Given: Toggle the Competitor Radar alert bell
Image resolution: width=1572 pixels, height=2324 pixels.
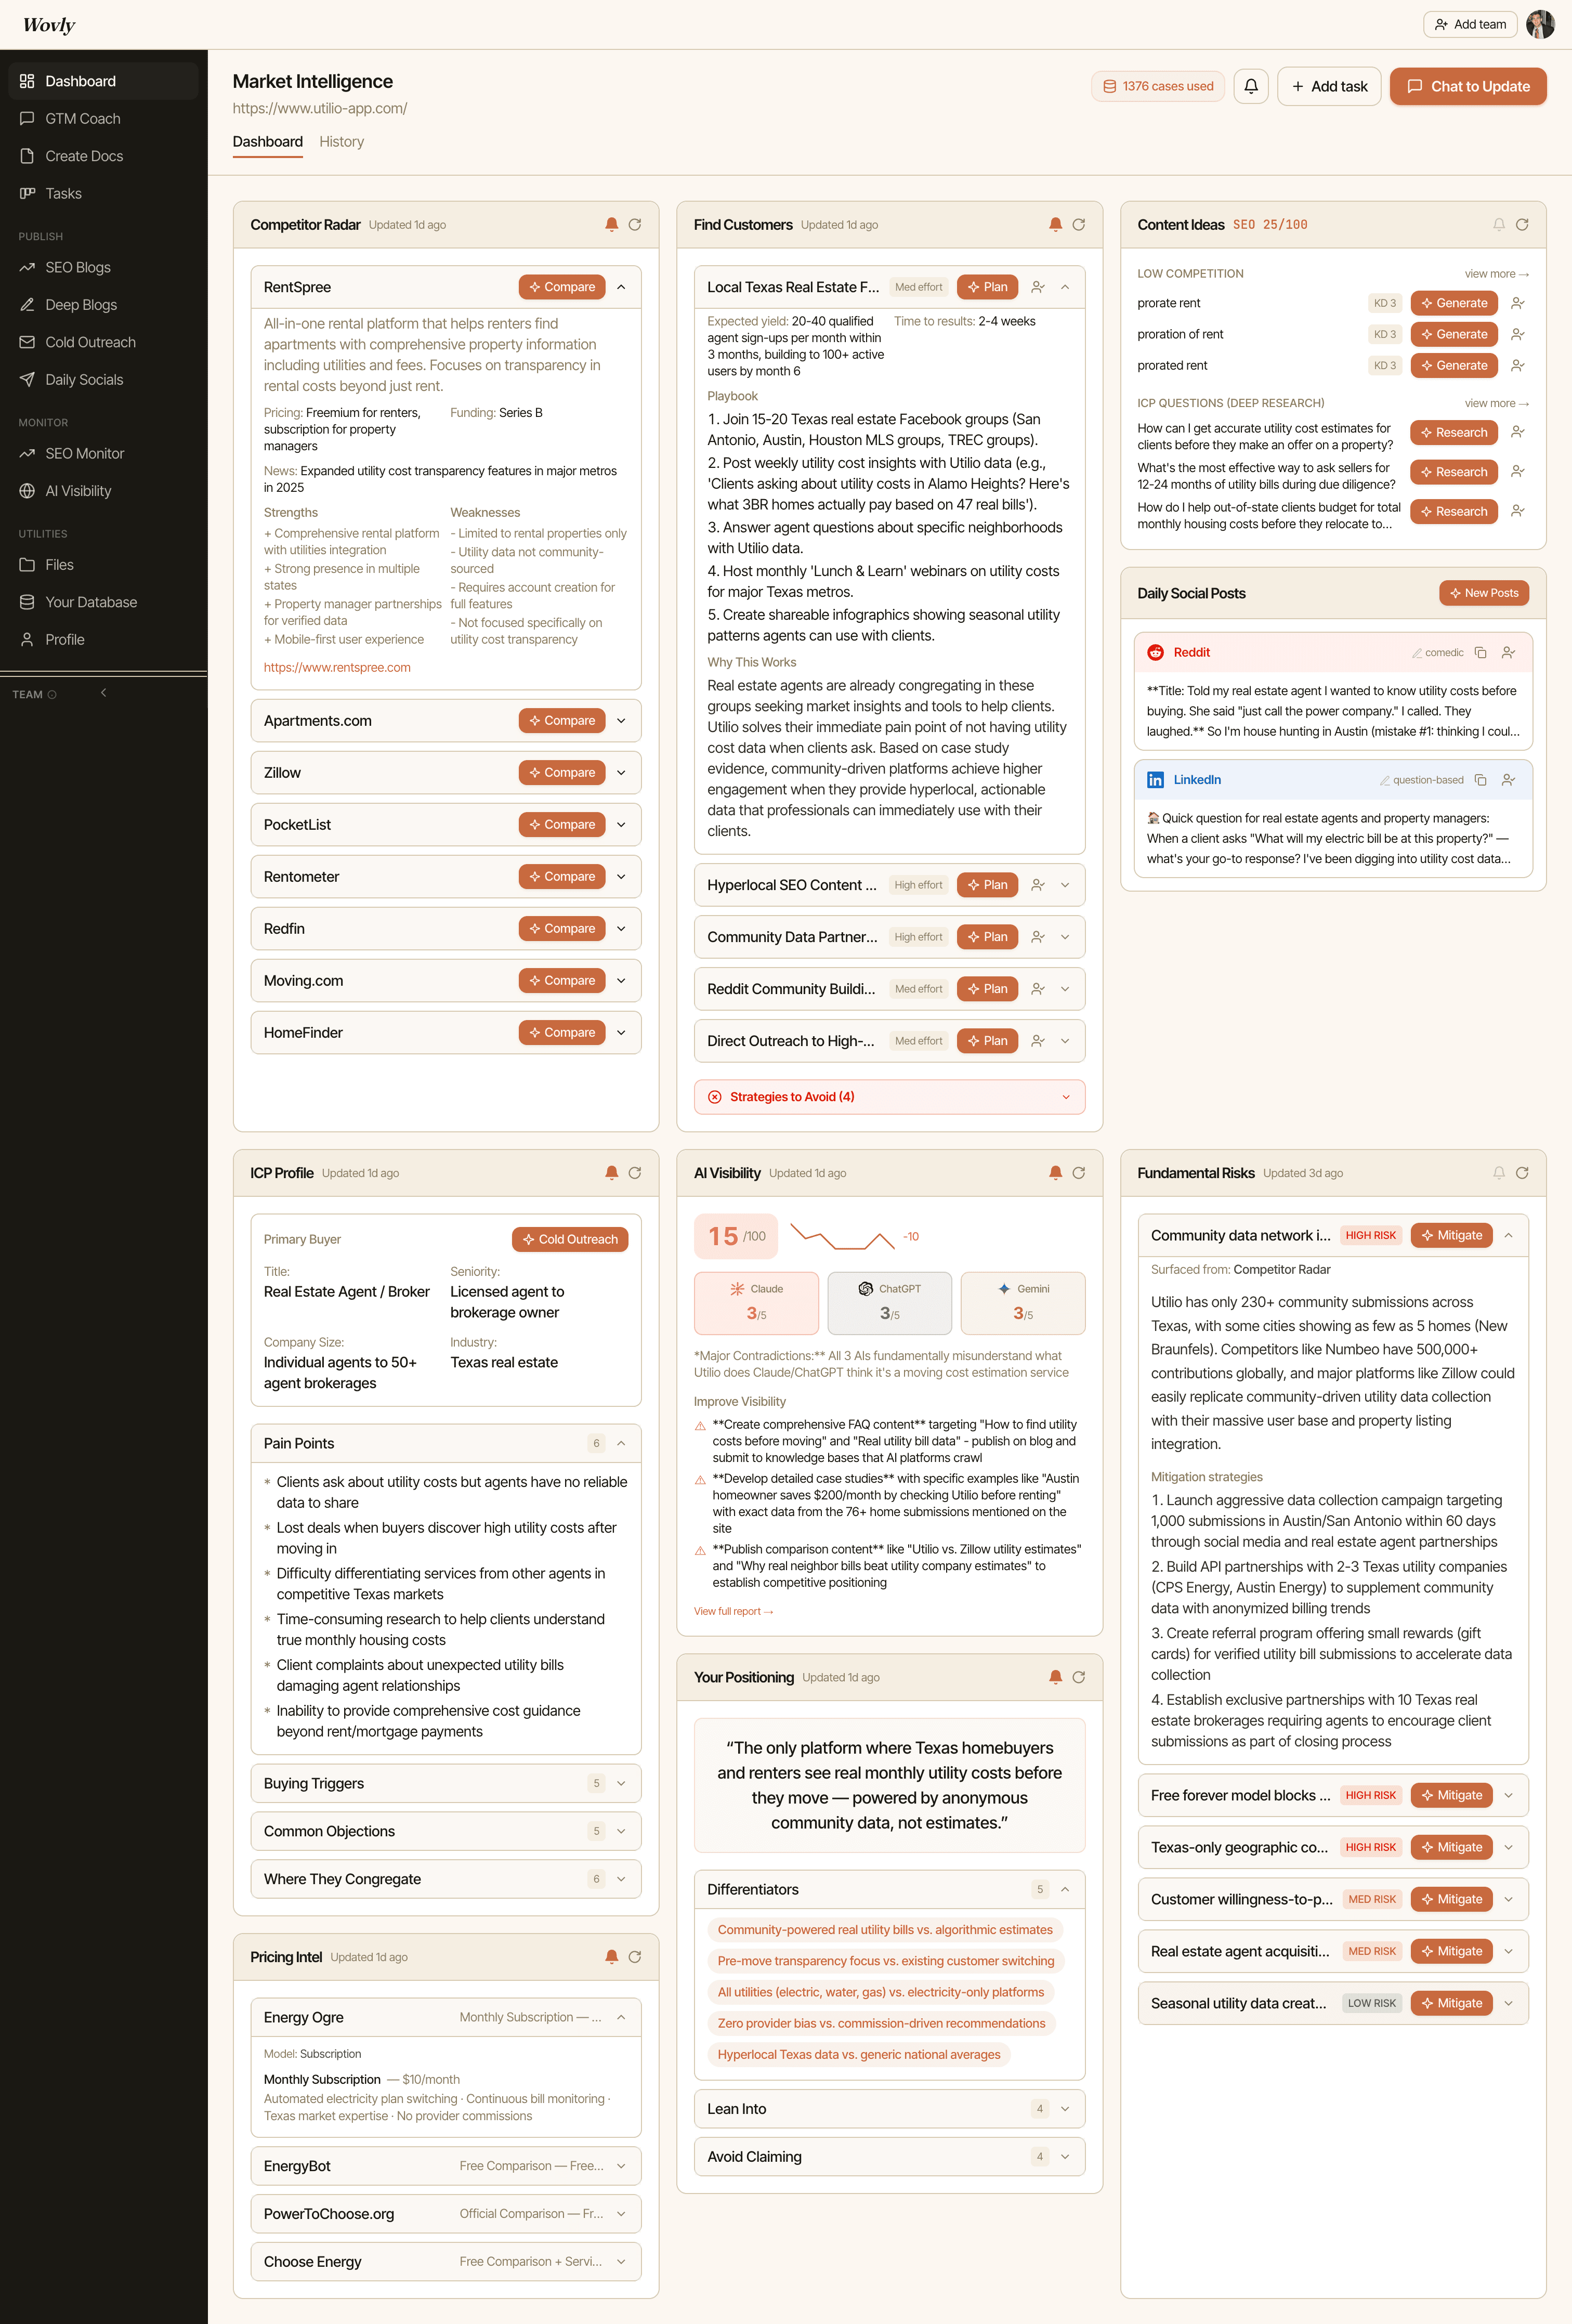Looking at the screenshot, I should pyautogui.click(x=611, y=225).
